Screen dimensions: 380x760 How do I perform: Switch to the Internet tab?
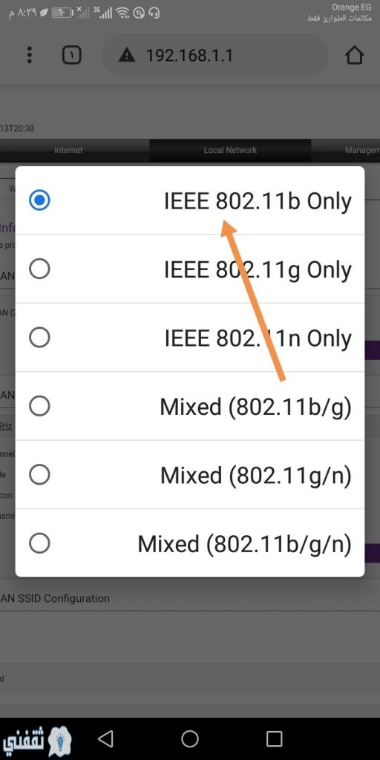tap(68, 150)
